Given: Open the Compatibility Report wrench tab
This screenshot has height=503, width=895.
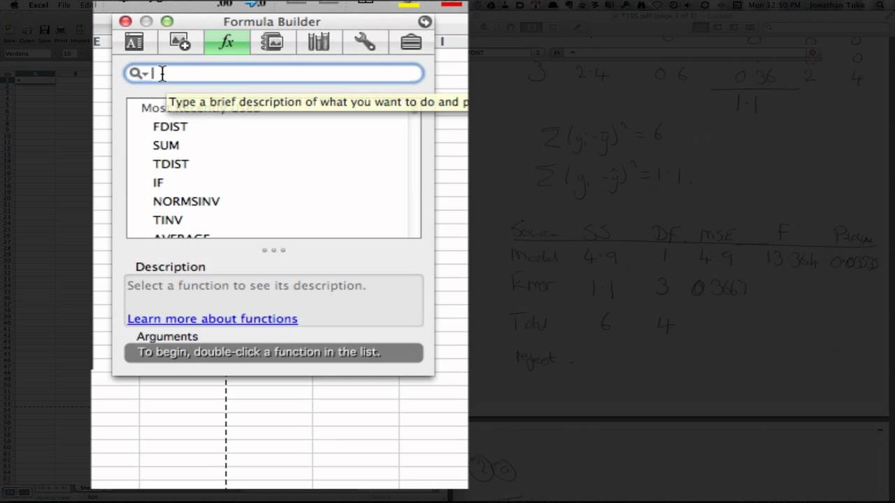Looking at the screenshot, I should (364, 43).
